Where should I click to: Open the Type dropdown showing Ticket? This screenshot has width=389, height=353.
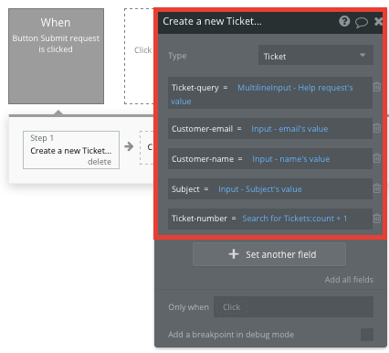(x=316, y=55)
